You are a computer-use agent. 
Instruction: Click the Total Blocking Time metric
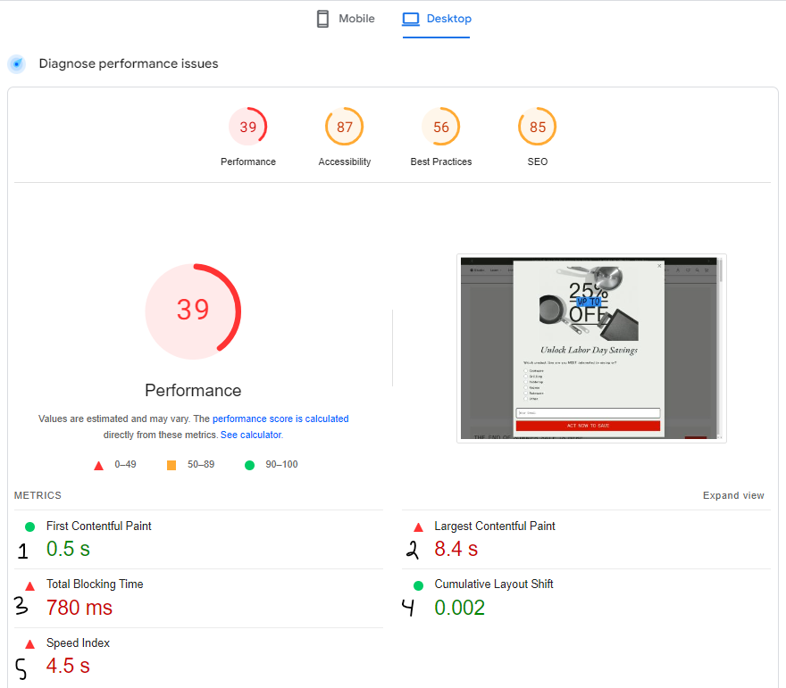pyautogui.click(x=198, y=598)
